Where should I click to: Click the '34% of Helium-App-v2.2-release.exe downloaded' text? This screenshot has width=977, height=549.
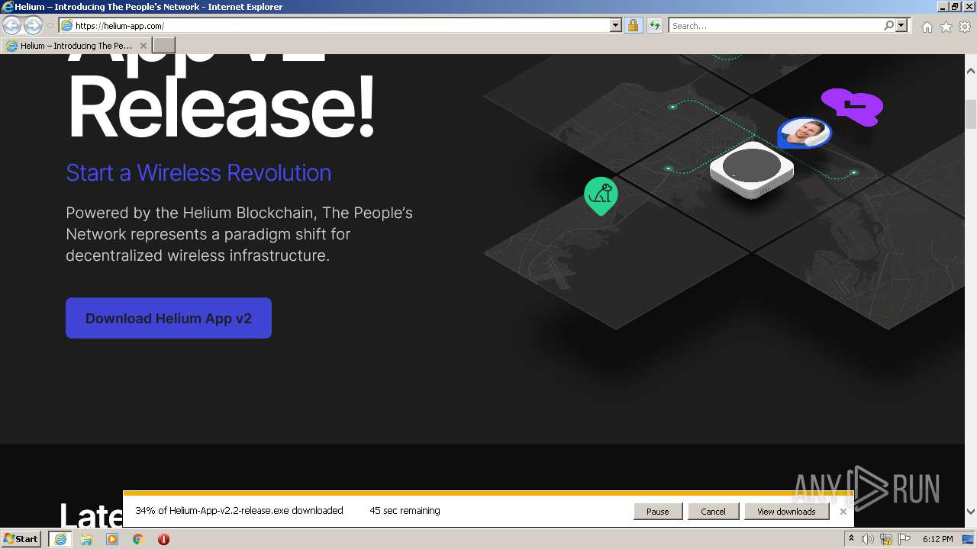[x=239, y=511]
